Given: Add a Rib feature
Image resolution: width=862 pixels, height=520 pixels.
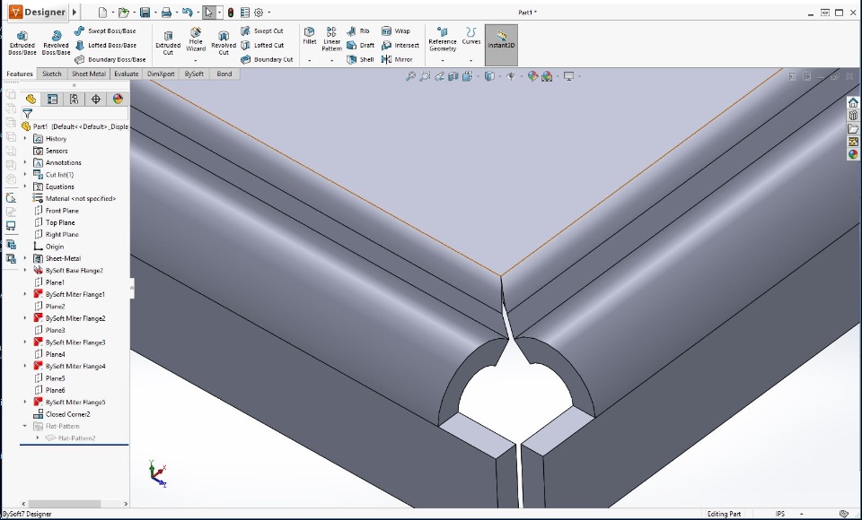Looking at the screenshot, I should (x=358, y=30).
